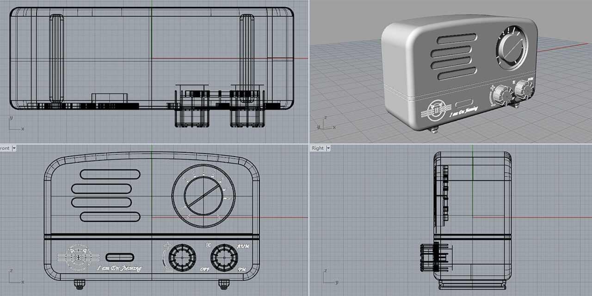592x296 pixels.
Task: Click the z axis label in the Right viewport gizmo
Action: (326, 271)
